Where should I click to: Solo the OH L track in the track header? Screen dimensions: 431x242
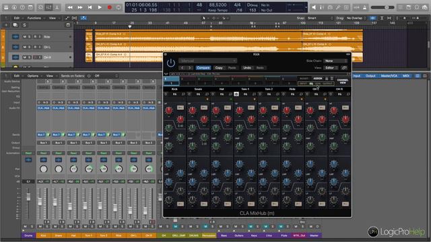click(x=30, y=47)
